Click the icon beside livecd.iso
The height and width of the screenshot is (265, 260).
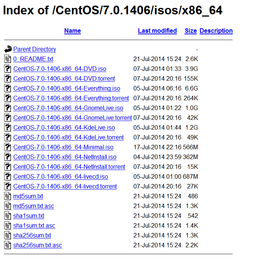(8, 176)
